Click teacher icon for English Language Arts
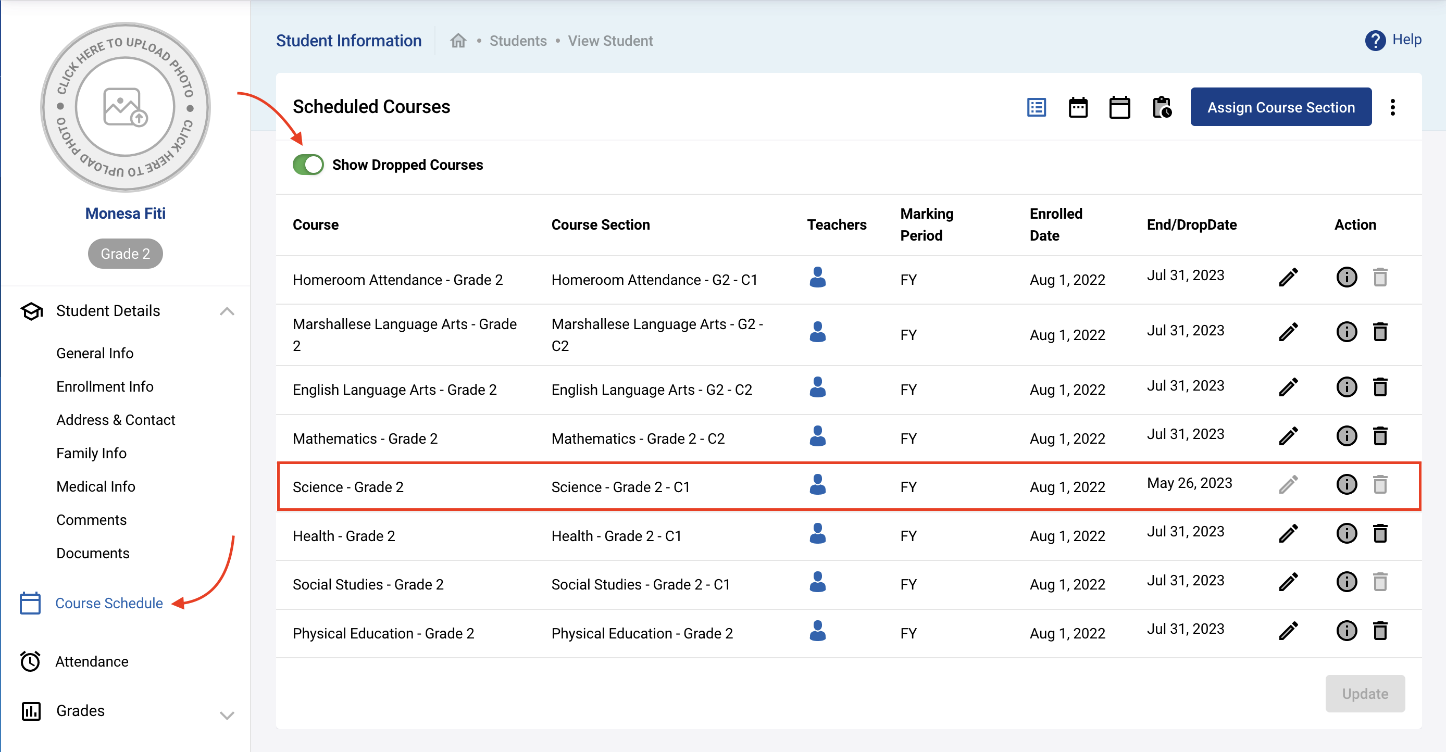The width and height of the screenshot is (1446, 752). point(817,387)
